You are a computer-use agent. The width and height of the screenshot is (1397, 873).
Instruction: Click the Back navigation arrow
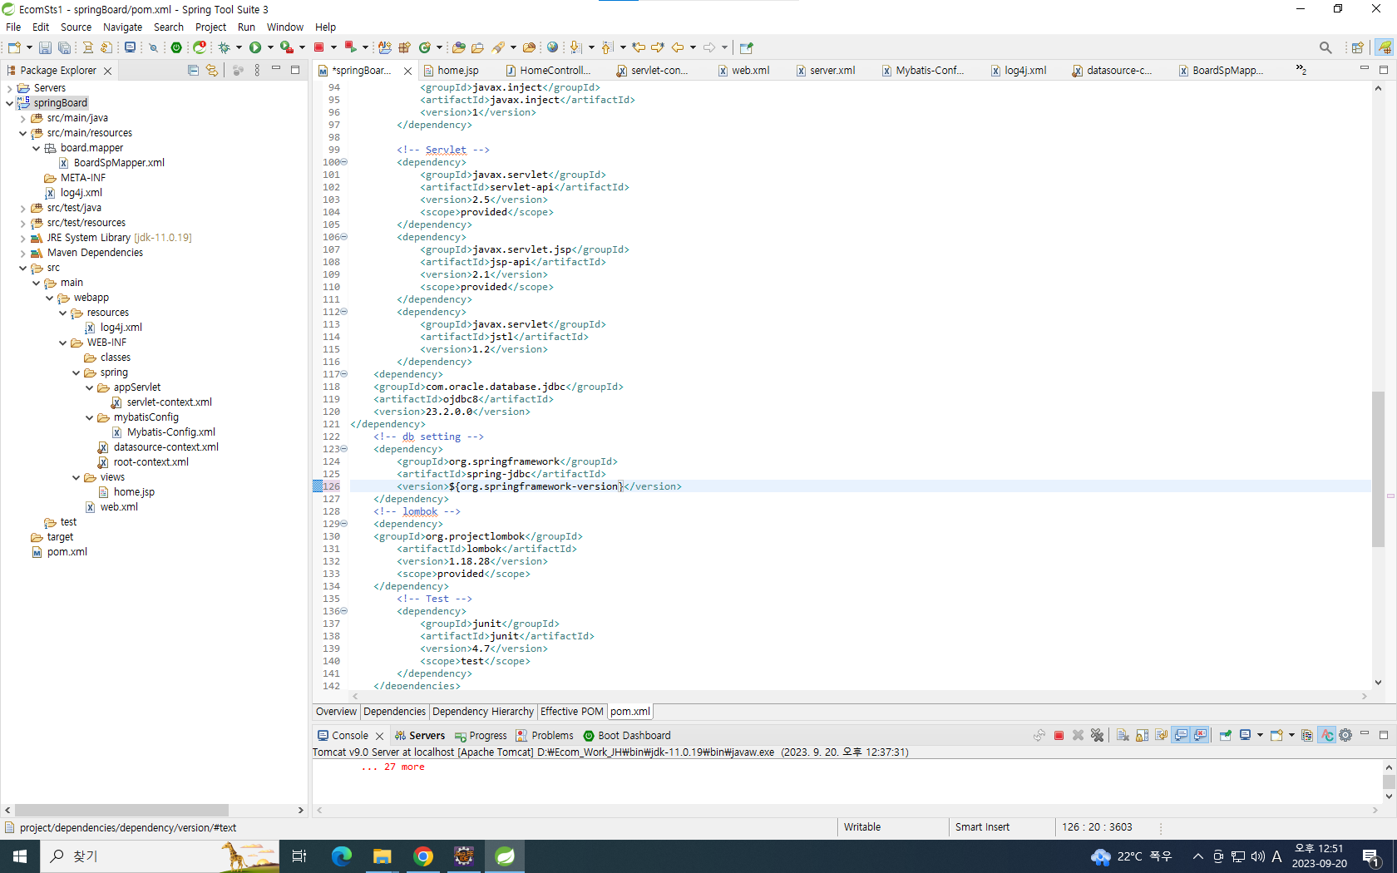[x=678, y=47]
